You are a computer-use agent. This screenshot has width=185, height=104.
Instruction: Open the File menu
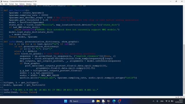(x=2, y=4)
